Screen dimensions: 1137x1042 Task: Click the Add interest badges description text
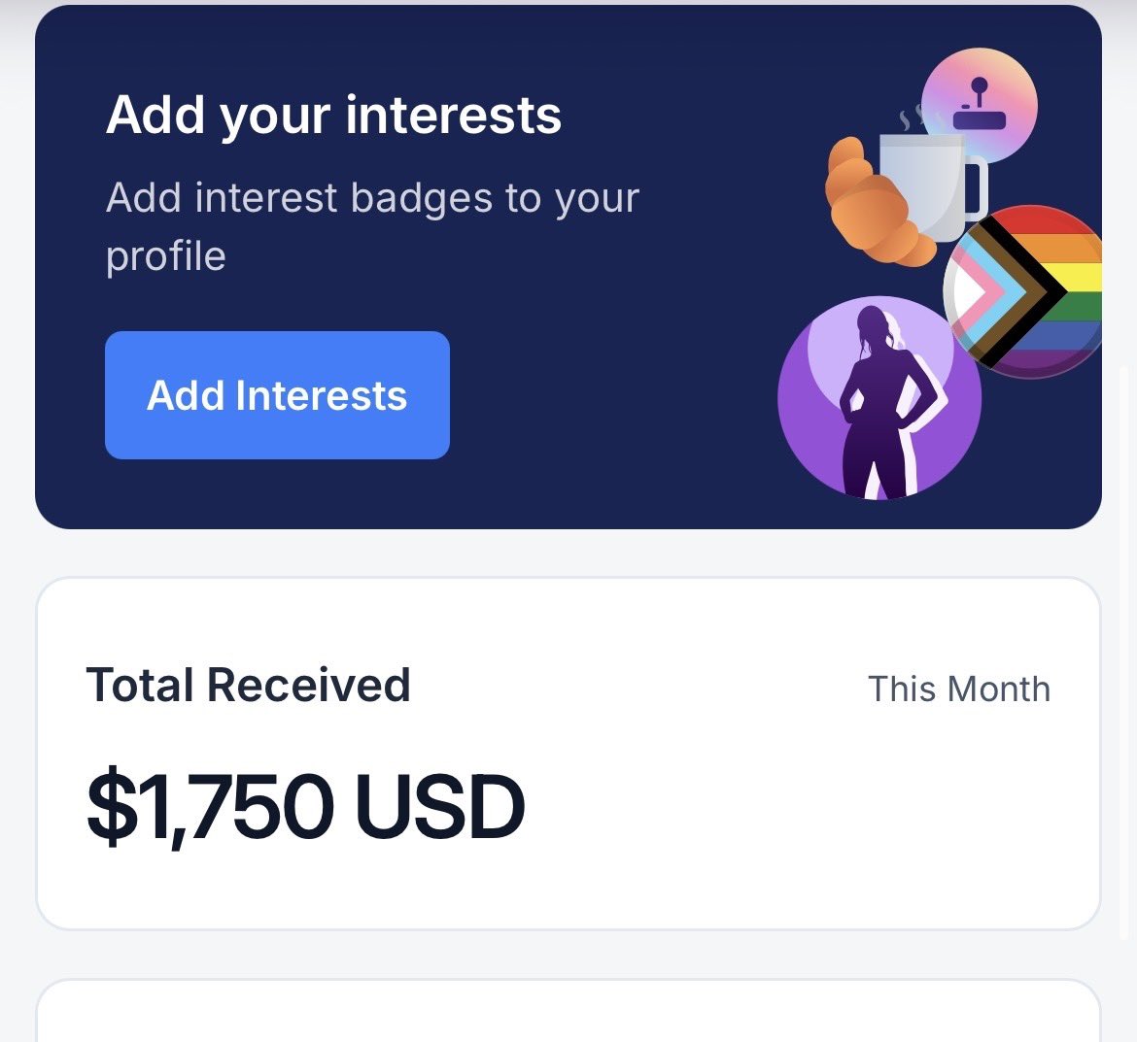point(373,227)
